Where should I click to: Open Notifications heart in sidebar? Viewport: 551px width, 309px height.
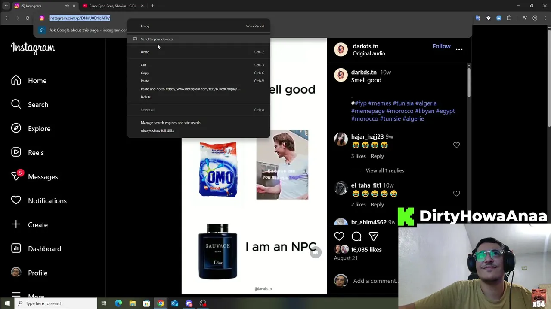39,201
